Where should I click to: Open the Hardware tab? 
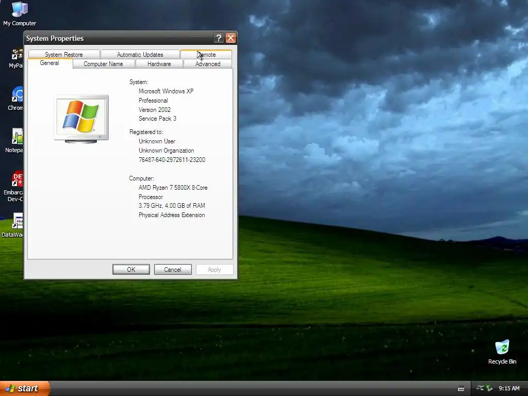pos(159,63)
